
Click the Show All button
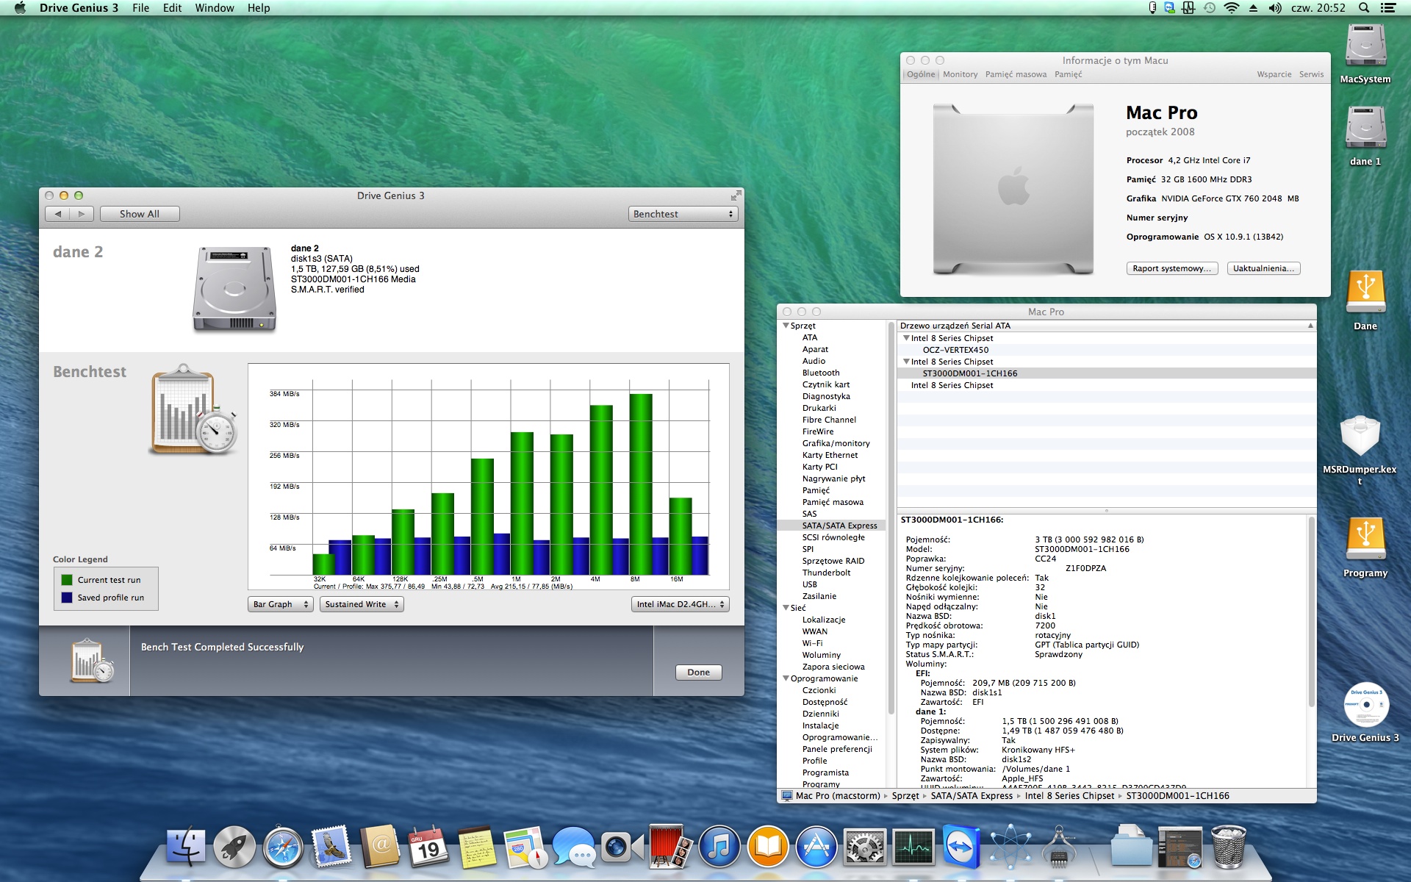click(x=140, y=214)
